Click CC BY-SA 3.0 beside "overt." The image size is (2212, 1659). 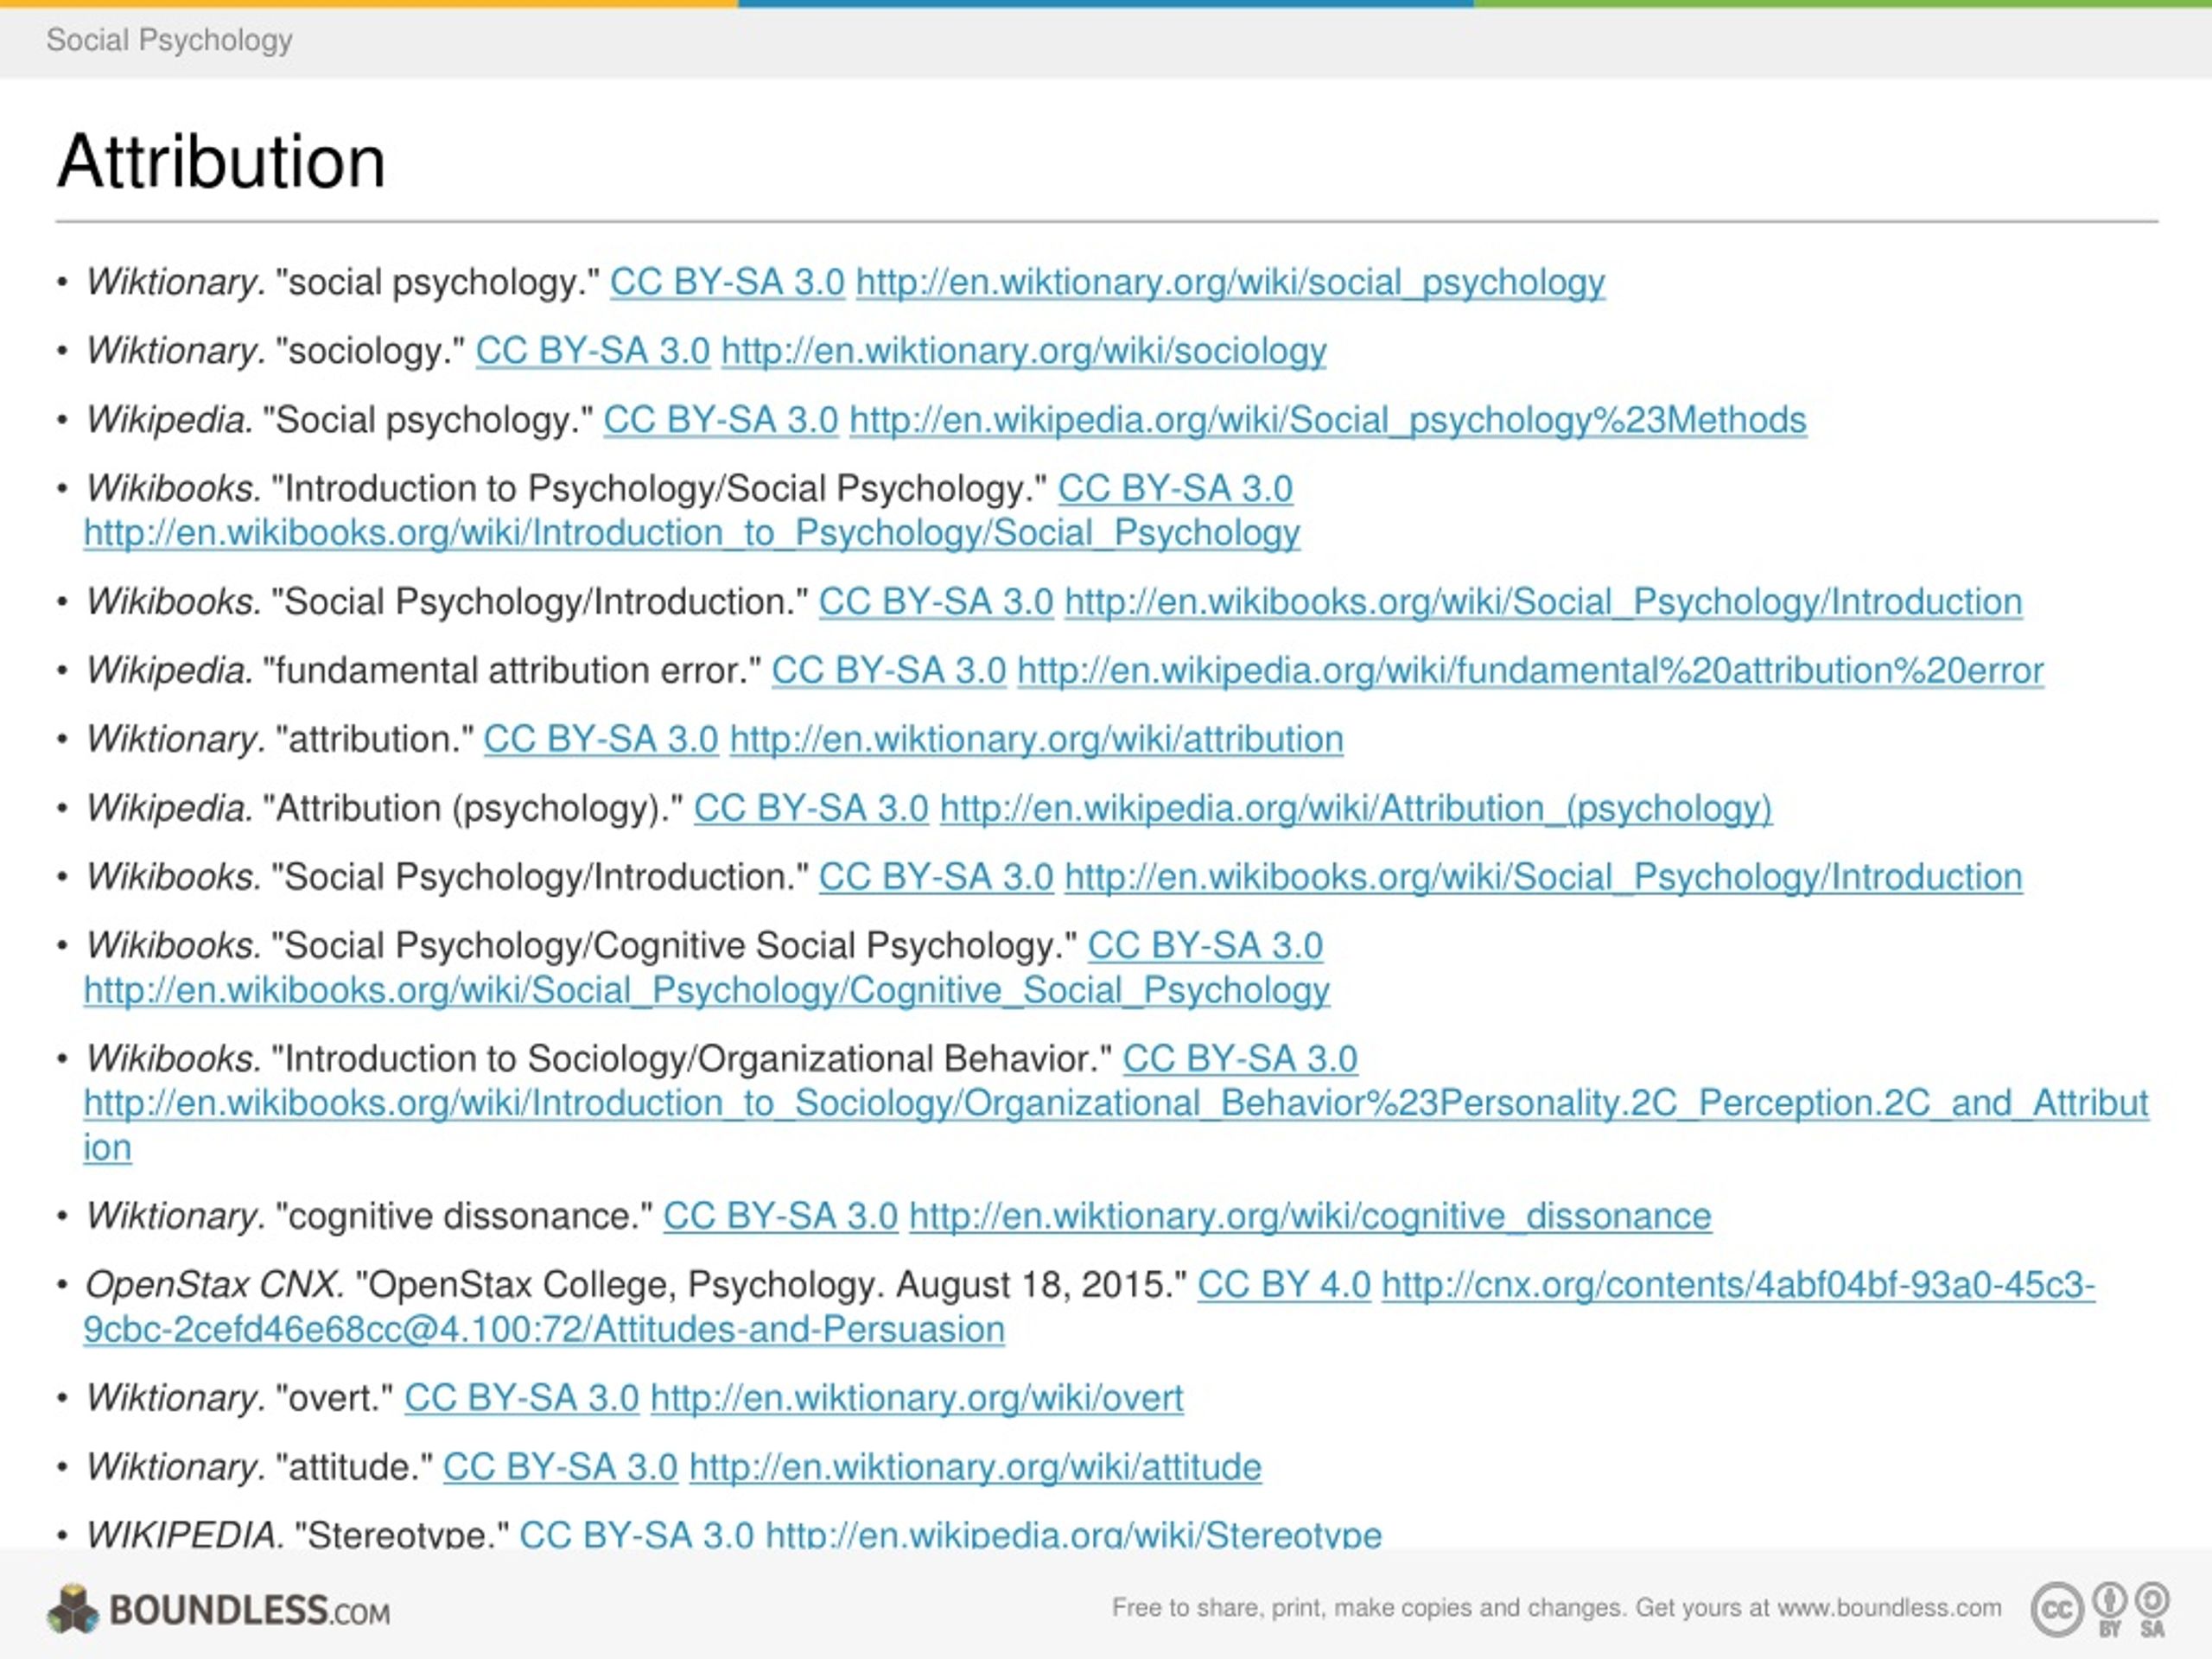(521, 1398)
